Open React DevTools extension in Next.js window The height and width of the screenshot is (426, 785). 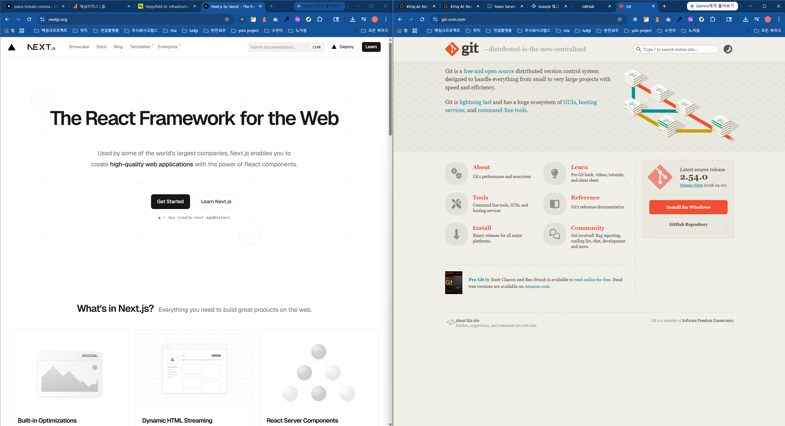(242, 19)
